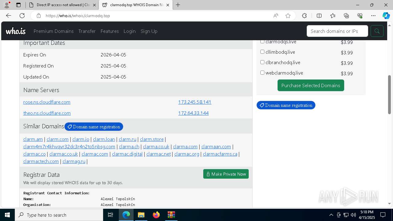View site information lock icon

pos(39,16)
